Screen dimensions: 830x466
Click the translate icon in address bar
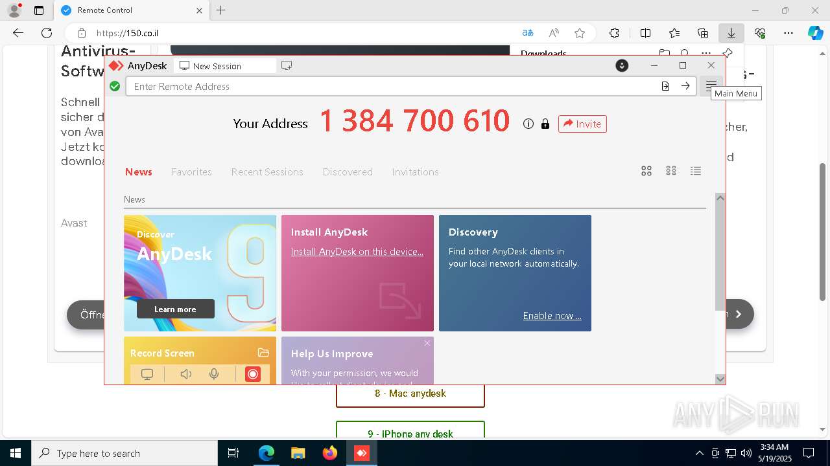(x=528, y=33)
